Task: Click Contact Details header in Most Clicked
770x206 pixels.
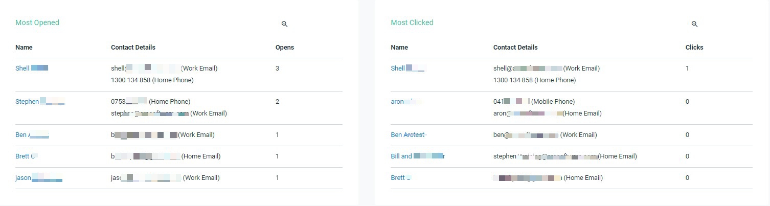Action: click(x=515, y=48)
